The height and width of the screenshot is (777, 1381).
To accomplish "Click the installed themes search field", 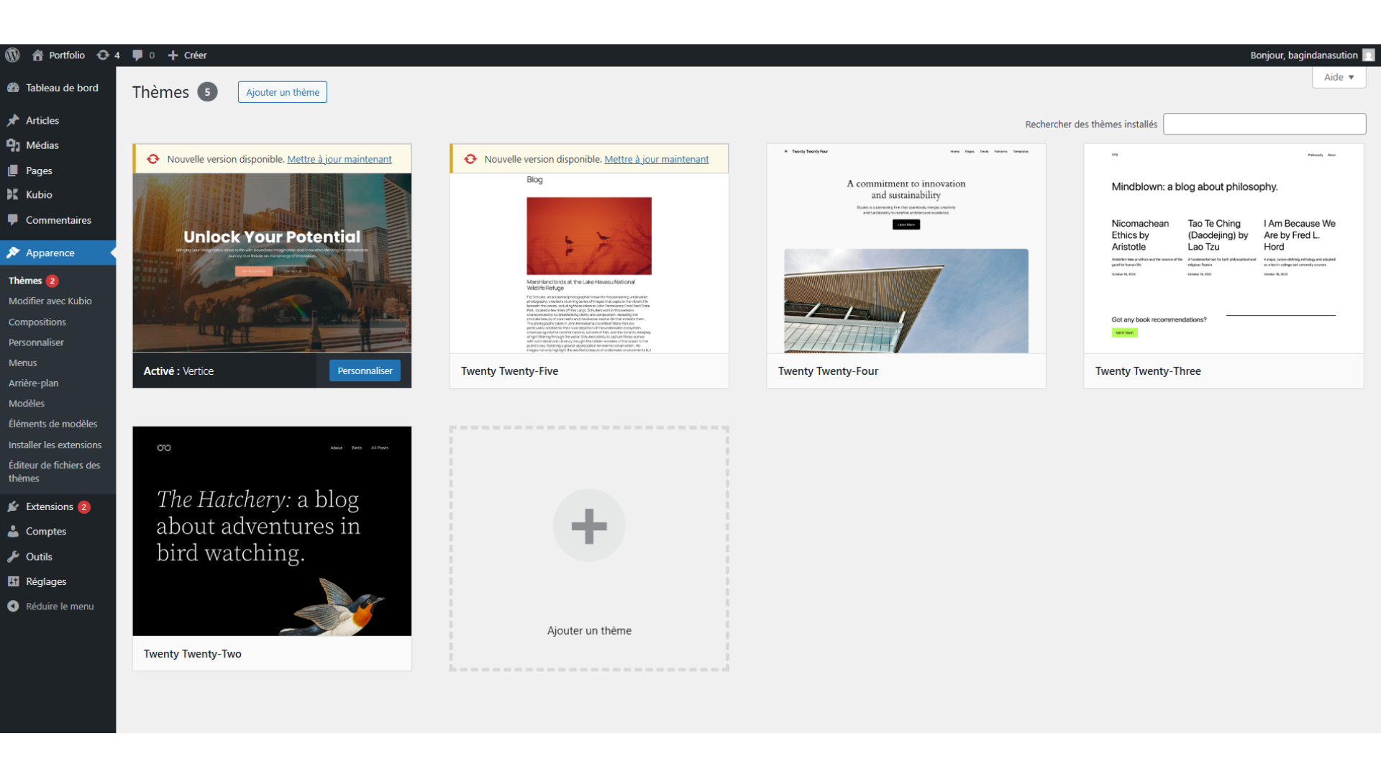I will pos(1264,124).
